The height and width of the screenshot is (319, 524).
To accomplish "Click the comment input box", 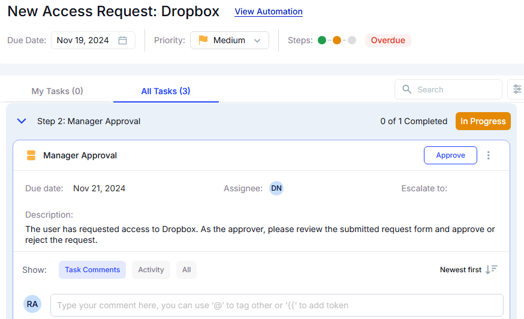I will [x=277, y=305].
